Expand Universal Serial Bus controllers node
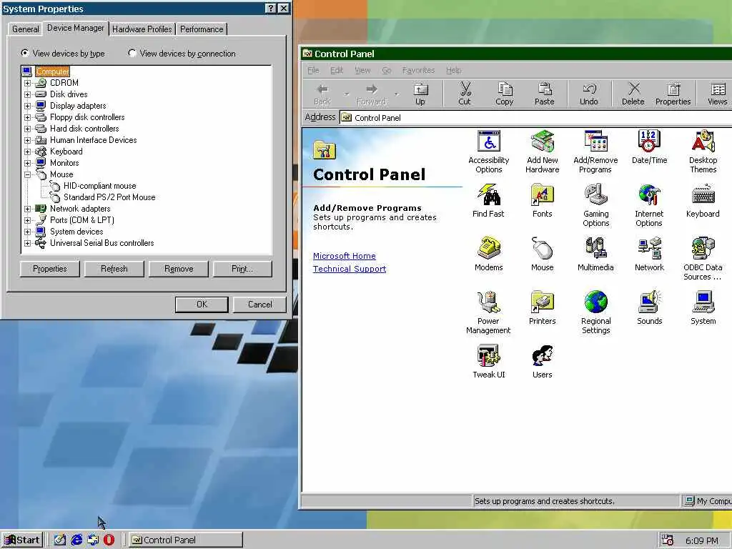This screenshot has height=549, width=732. (x=28, y=243)
